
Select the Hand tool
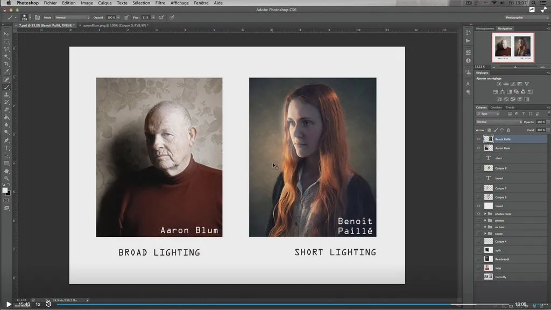6,171
